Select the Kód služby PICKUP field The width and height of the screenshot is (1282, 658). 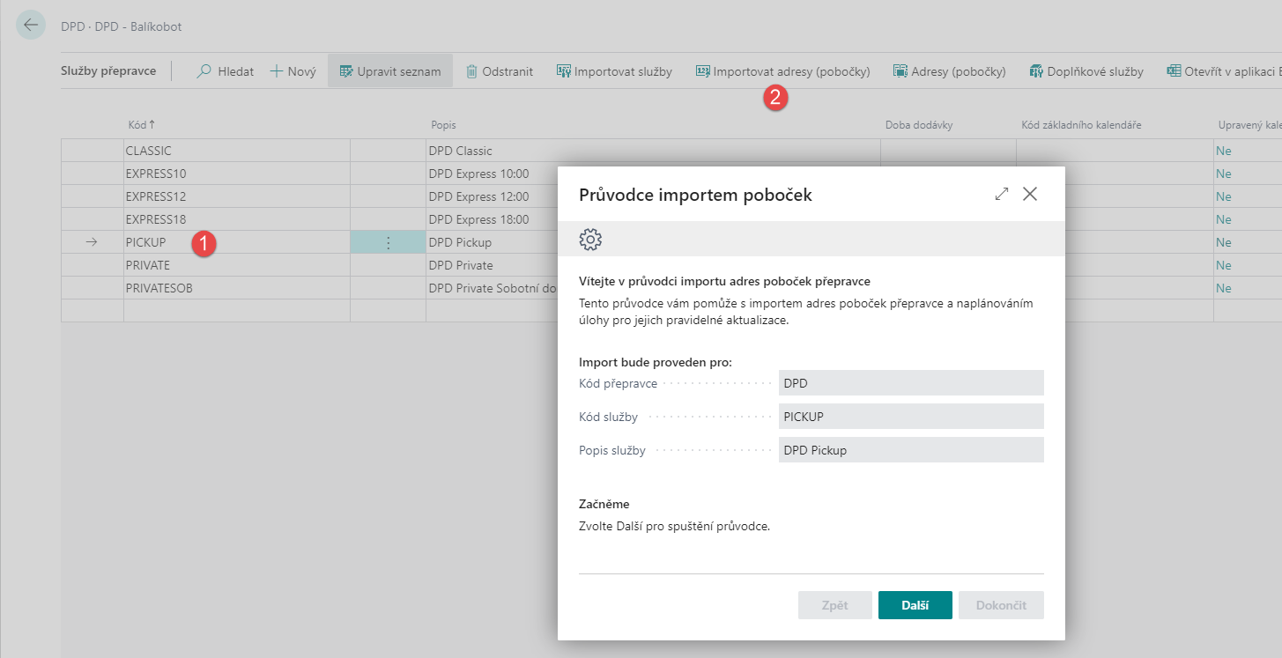click(910, 417)
